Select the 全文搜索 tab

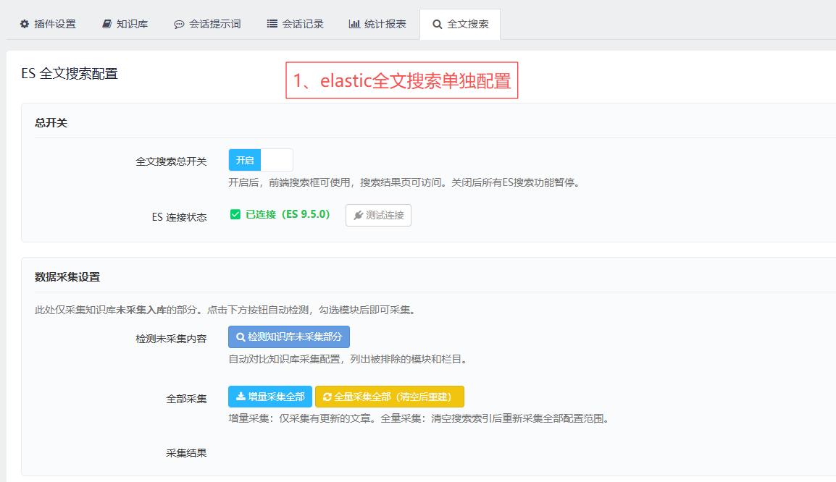[x=460, y=24]
